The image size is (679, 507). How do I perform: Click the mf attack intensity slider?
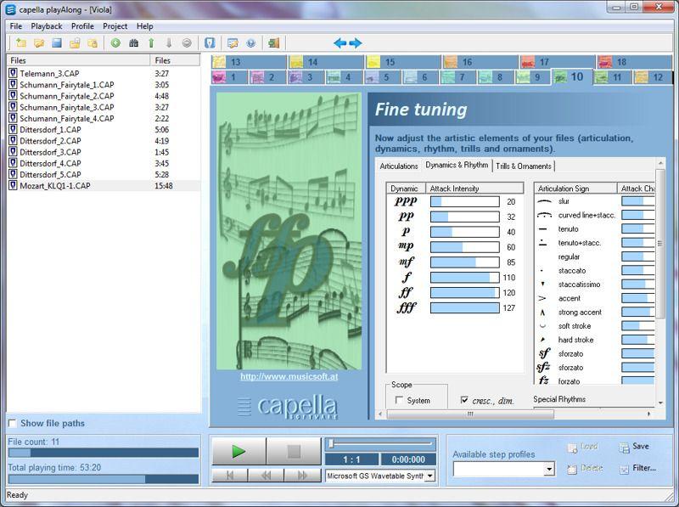[464, 262]
